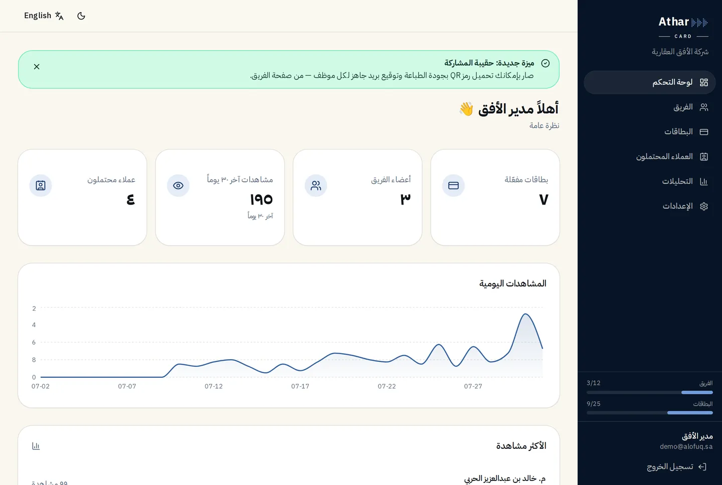This screenshot has height=485, width=722.
Task: Click تسجيل الخروج logout button
Action: pyautogui.click(x=677, y=467)
